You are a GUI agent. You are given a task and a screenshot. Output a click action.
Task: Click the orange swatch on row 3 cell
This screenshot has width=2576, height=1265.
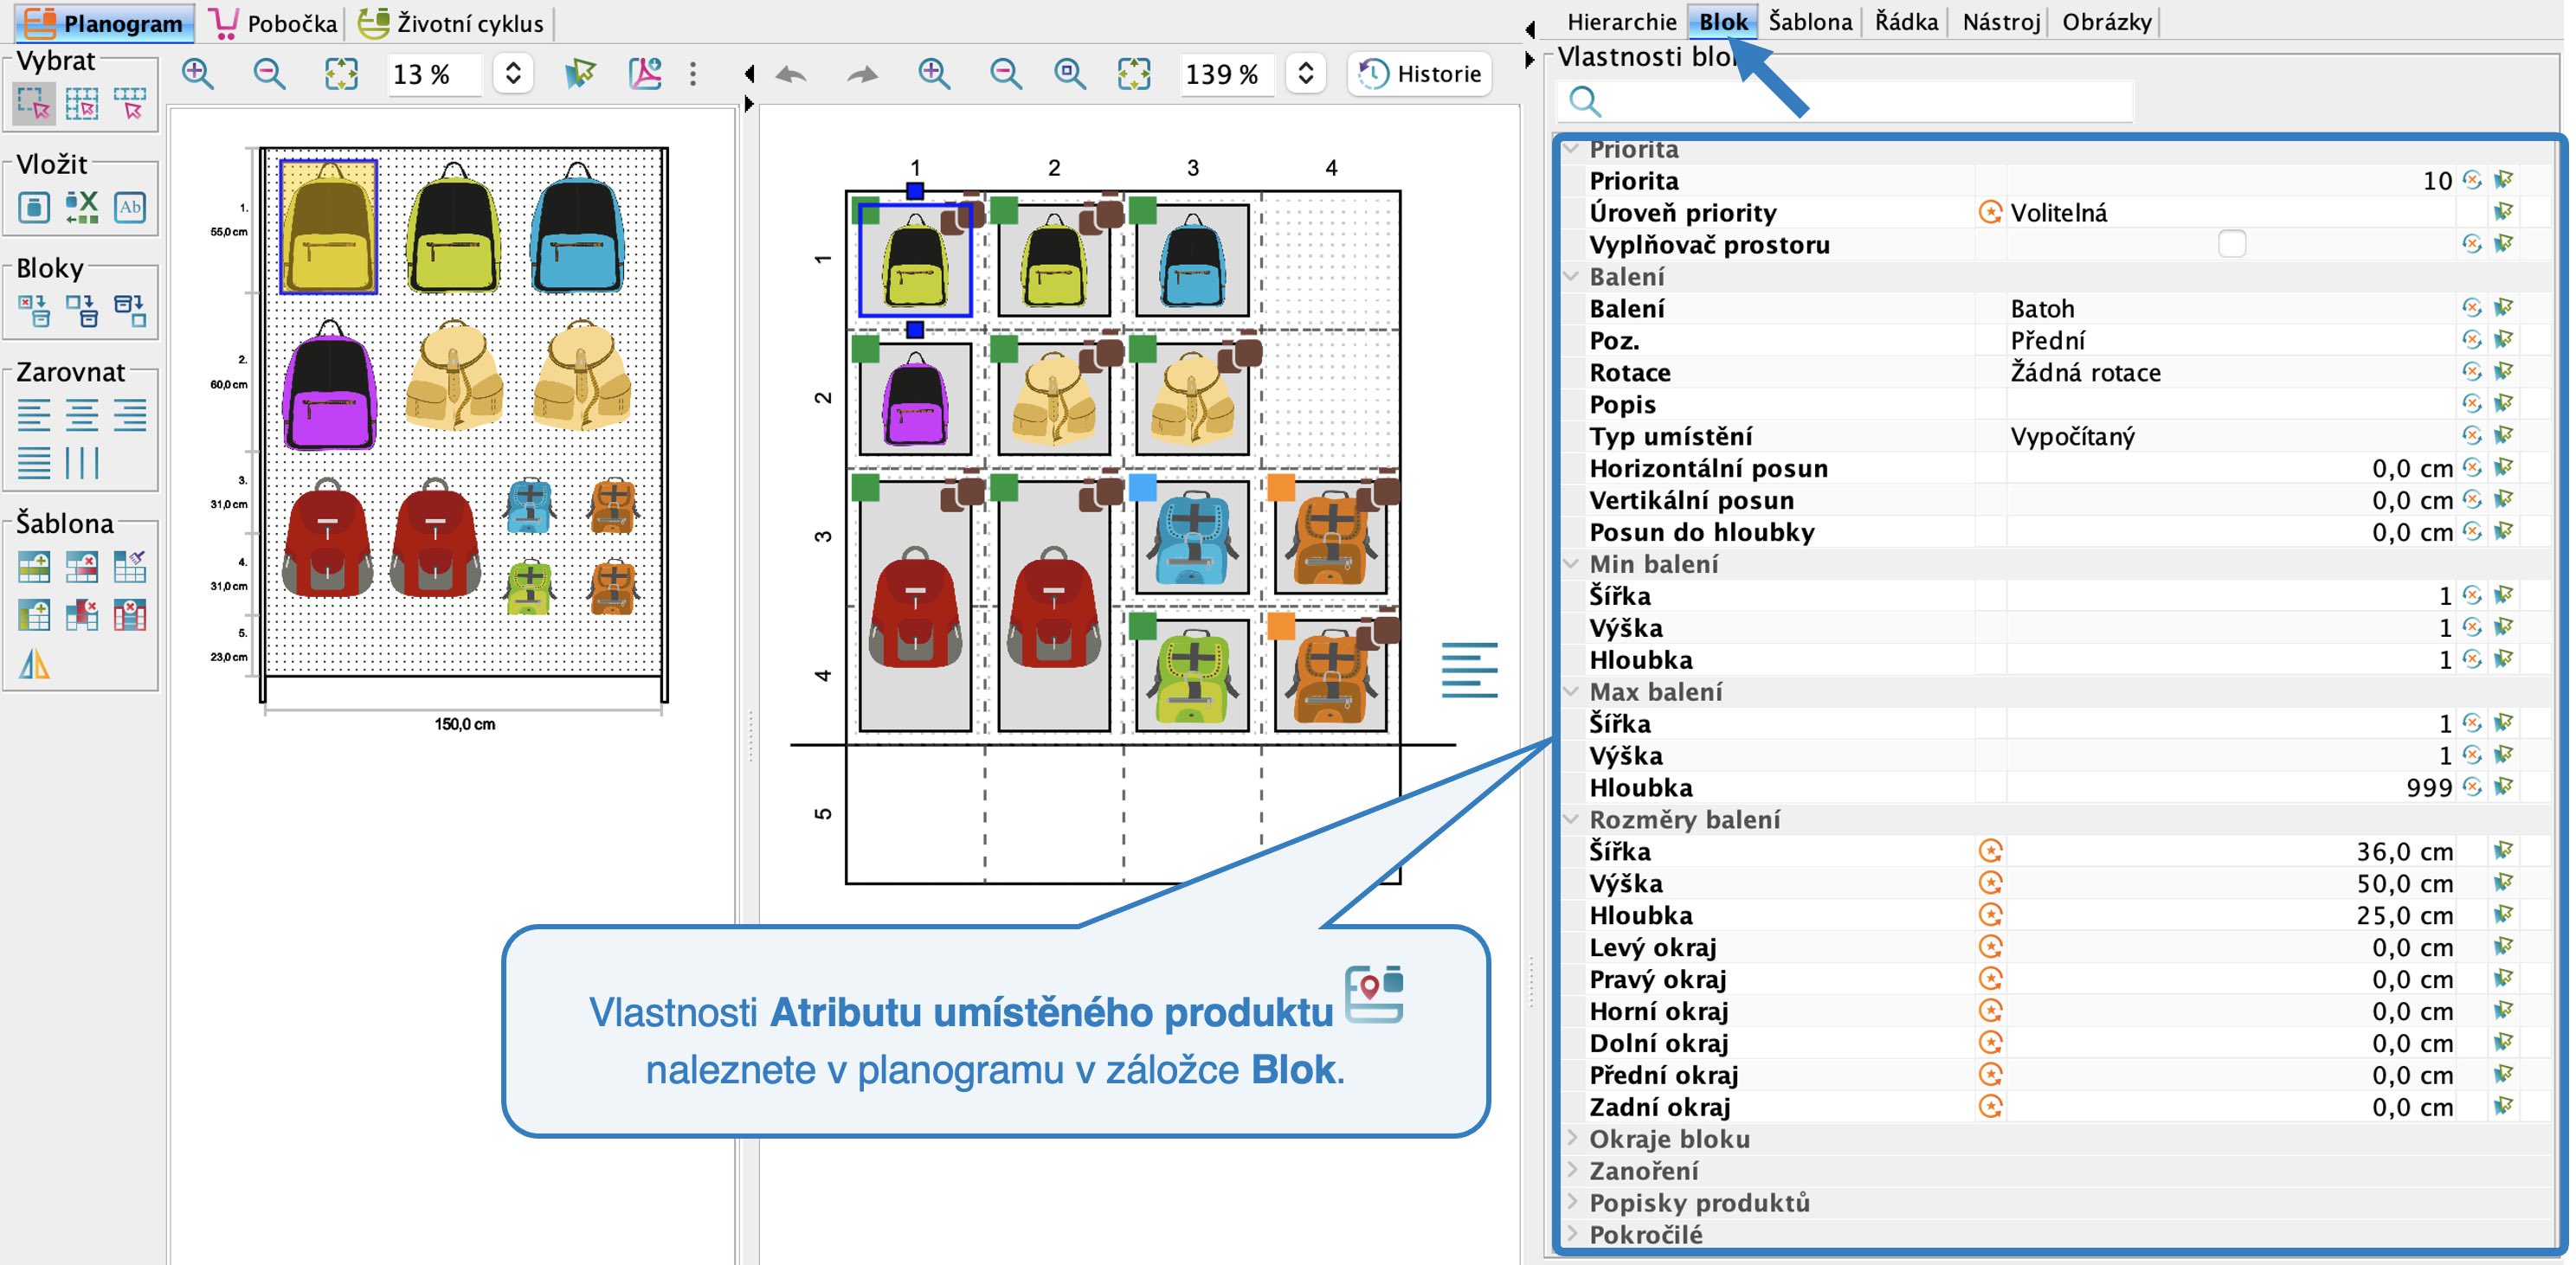1281,487
